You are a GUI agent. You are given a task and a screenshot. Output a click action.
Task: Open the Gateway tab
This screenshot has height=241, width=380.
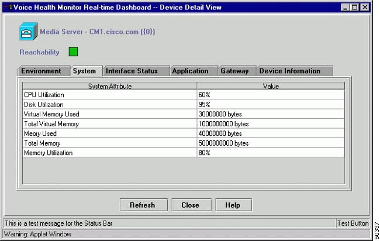(237, 71)
